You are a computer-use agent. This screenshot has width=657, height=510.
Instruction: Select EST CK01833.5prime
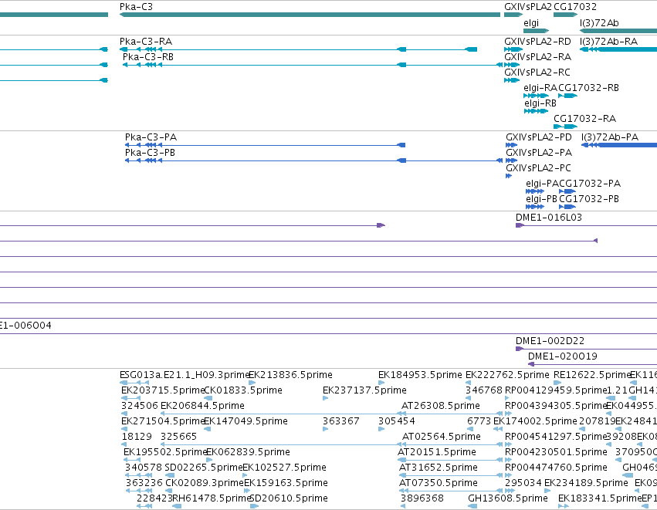click(x=208, y=398)
